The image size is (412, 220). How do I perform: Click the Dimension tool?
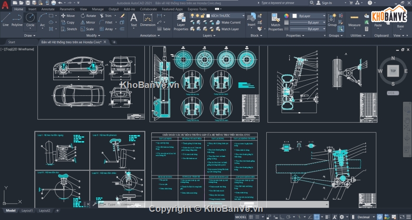[147, 20]
